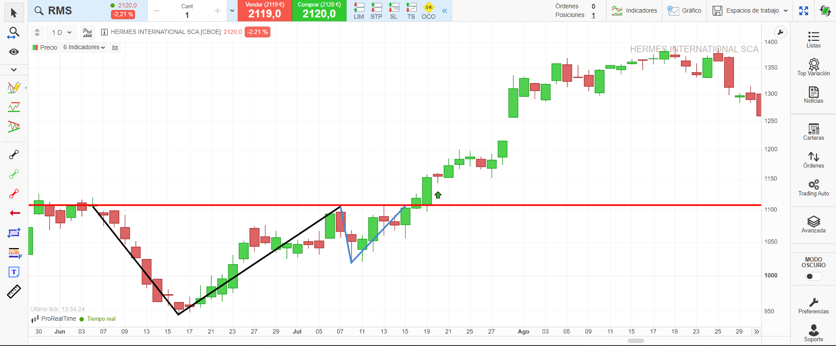Choose the green line segment tool
Image resolution: width=836 pixels, height=346 pixels.
coord(14,175)
